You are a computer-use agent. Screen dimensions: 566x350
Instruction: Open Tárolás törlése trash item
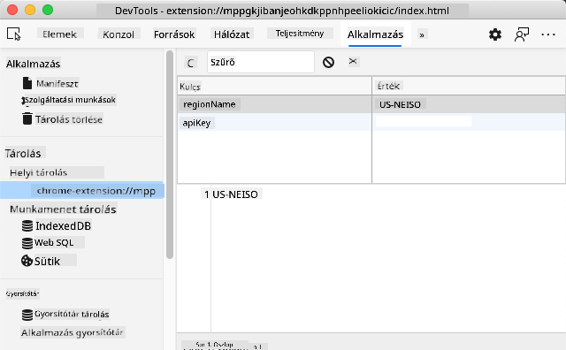point(63,119)
